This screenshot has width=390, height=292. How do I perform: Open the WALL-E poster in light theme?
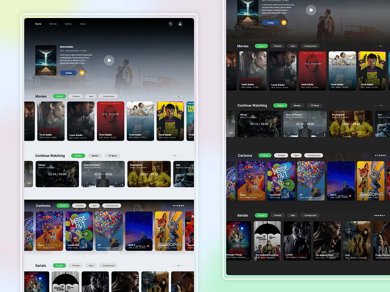139,231
